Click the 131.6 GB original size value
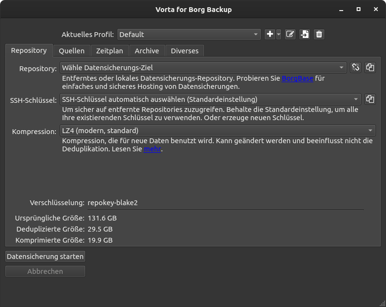The width and height of the screenshot is (386, 307). click(x=102, y=218)
